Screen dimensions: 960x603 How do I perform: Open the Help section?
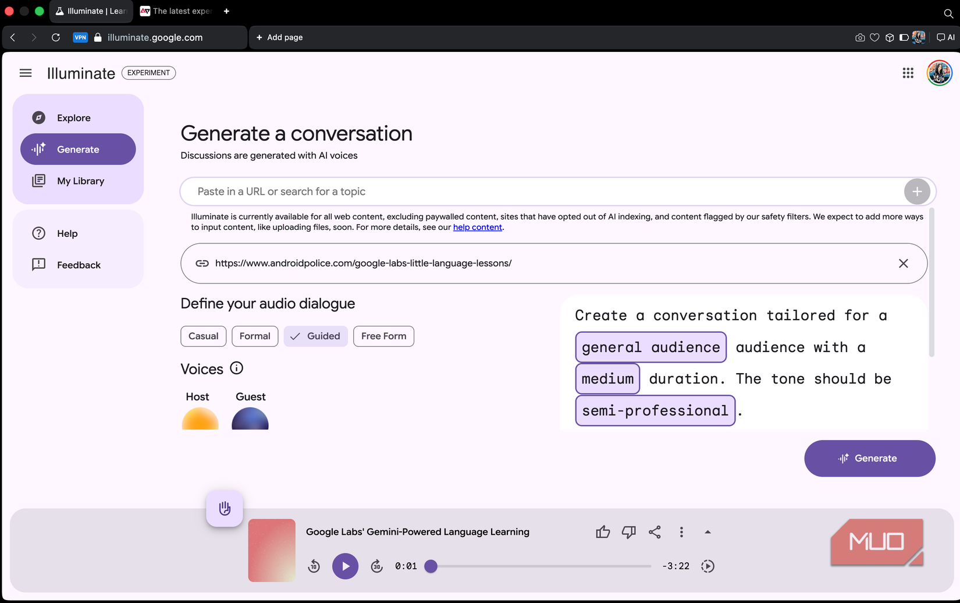click(67, 233)
